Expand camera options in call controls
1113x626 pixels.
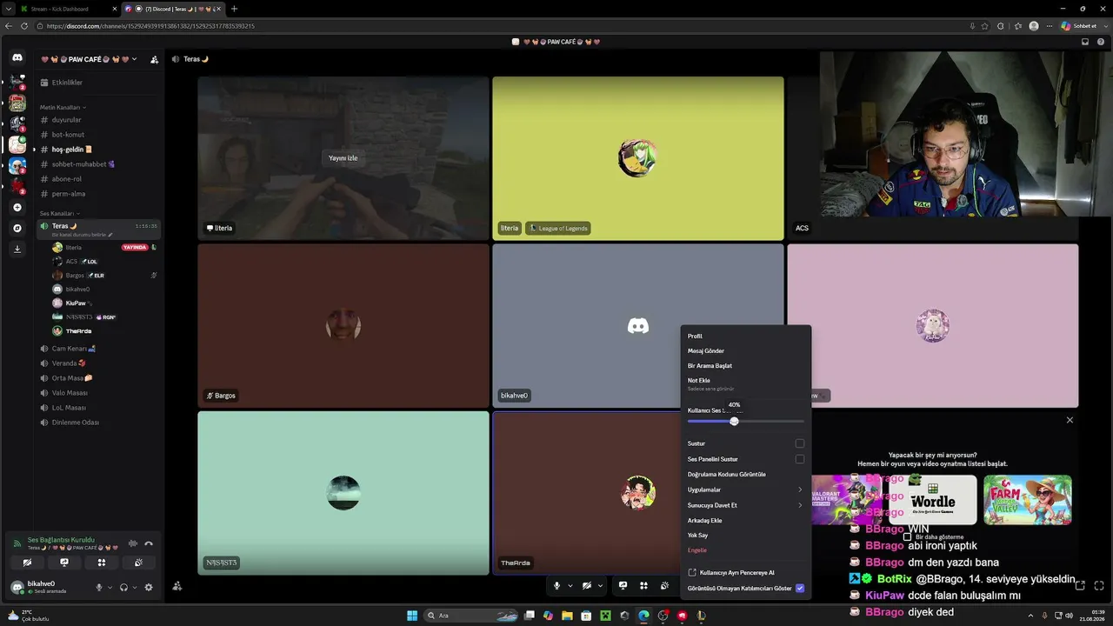tap(600, 586)
